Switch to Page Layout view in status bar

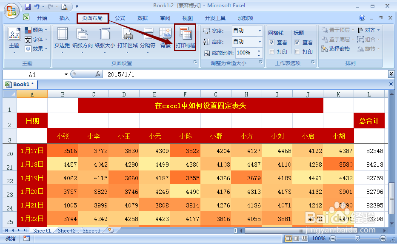[x=297, y=238]
